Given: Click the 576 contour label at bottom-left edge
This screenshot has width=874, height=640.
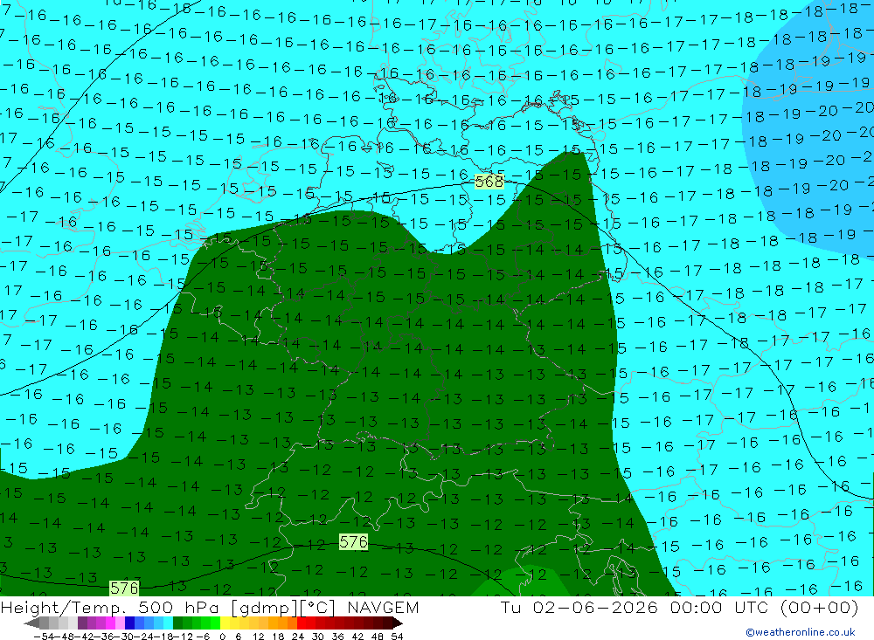Looking at the screenshot, I should pyautogui.click(x=124, y=588).
